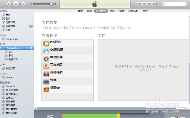Click yellow segment of capacity bar
190x118 pixels.
pos(119,115)
